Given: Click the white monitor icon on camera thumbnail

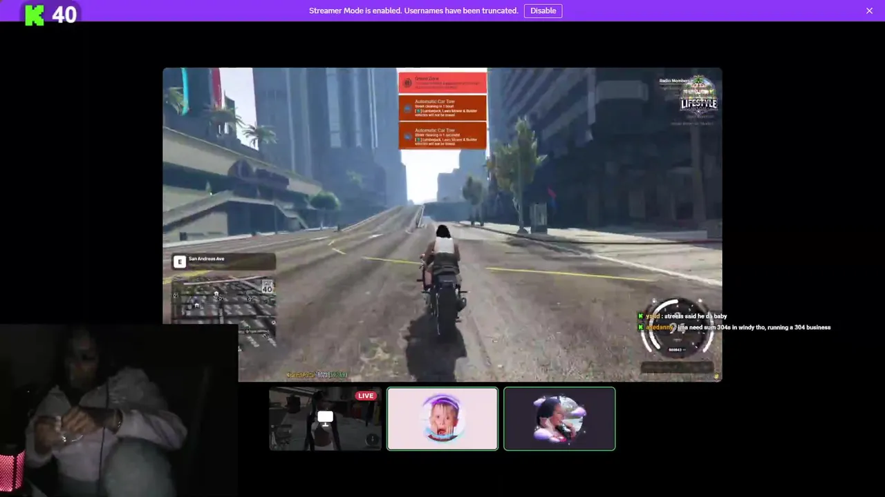Looking at the screenshot, I should click(x=325, y=417).
